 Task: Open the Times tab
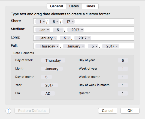click(90, 6)
